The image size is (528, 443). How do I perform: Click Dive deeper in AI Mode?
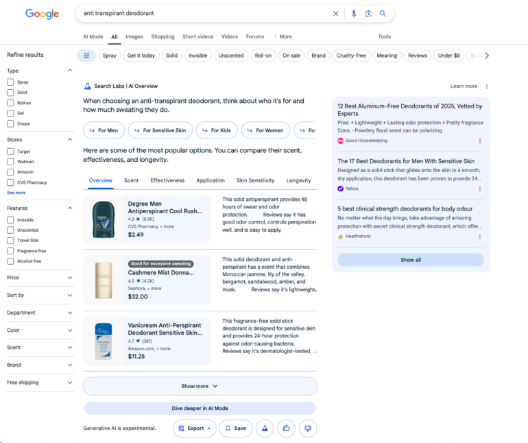(x=200, y=408)
